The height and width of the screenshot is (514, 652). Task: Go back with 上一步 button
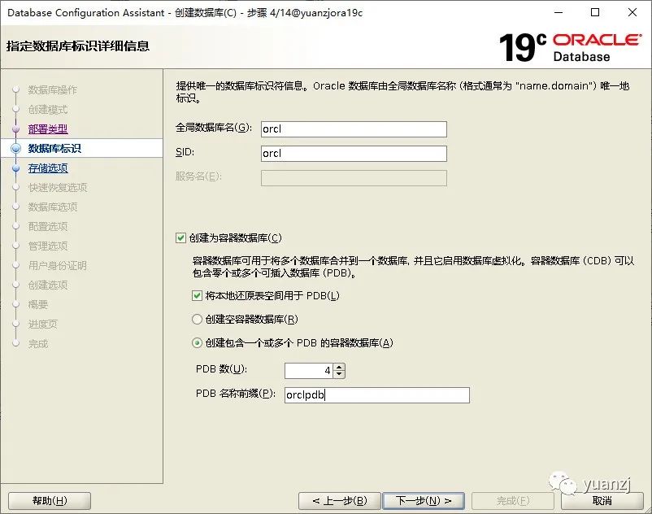[x=339, y=501]
